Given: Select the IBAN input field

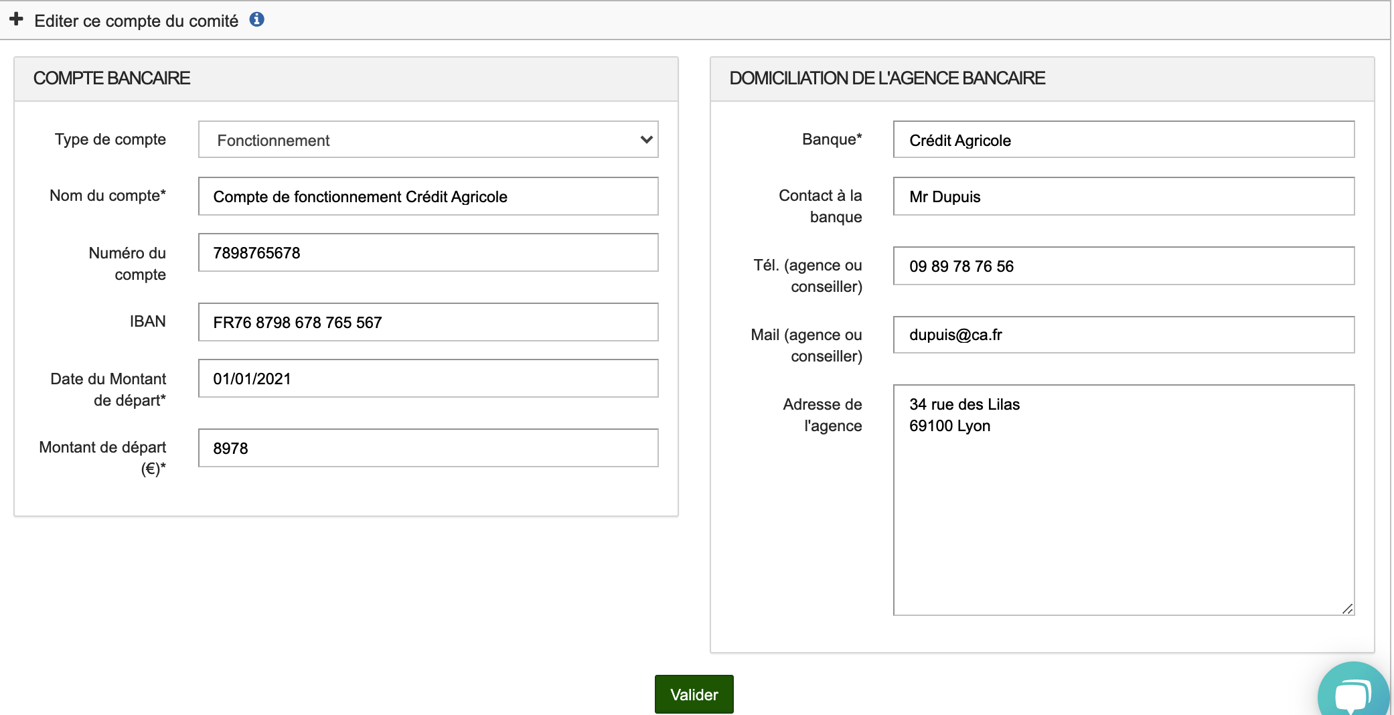Looking at the screenshot, I should point(428,322).
